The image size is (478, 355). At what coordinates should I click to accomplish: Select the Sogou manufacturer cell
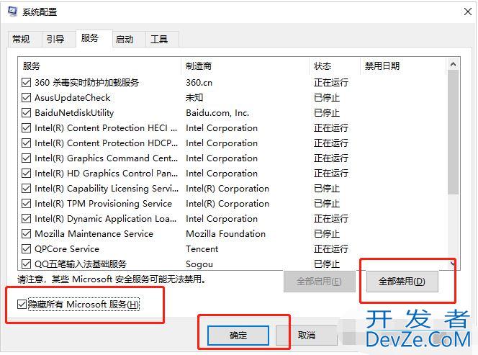coord(199,264)
